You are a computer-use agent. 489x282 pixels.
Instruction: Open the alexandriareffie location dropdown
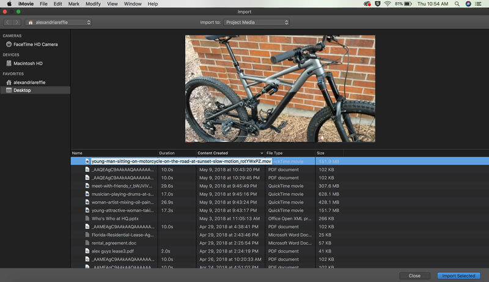(x=59, y=22)
